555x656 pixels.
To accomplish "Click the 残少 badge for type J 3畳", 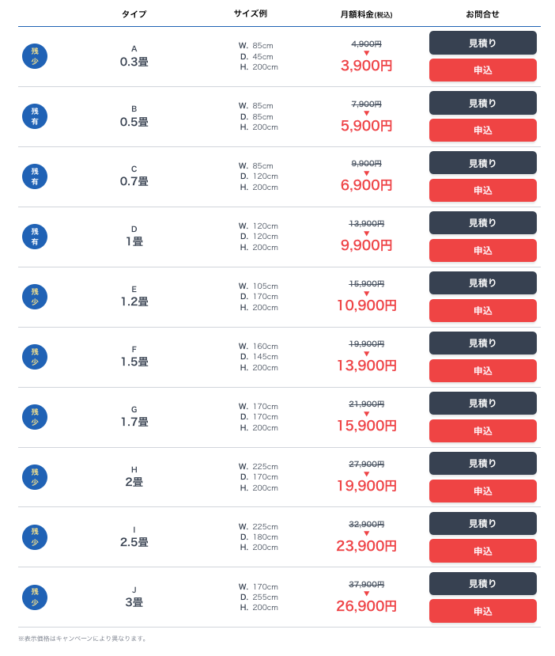I will pos(35,597).
